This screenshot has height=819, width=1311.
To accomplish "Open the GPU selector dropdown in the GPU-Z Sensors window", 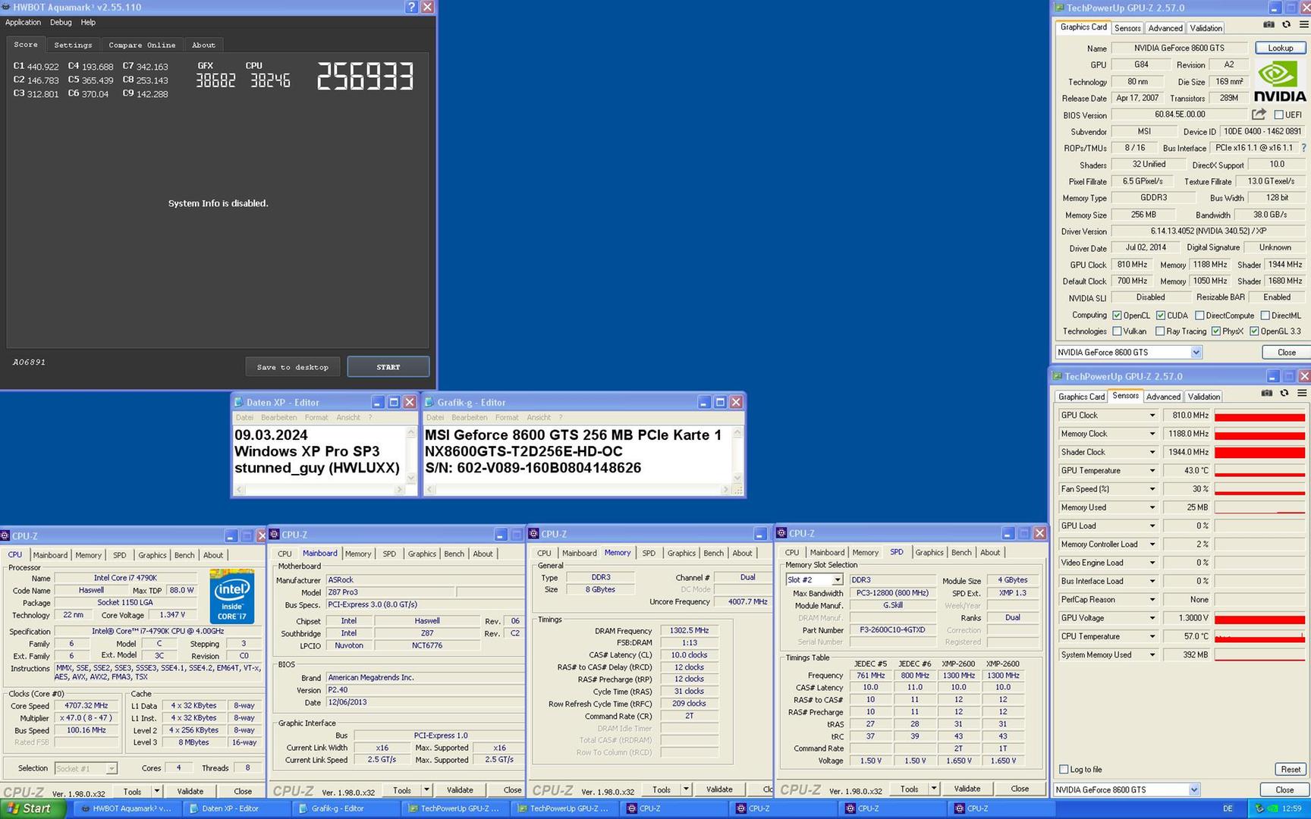I will [x=1193, y=789].
